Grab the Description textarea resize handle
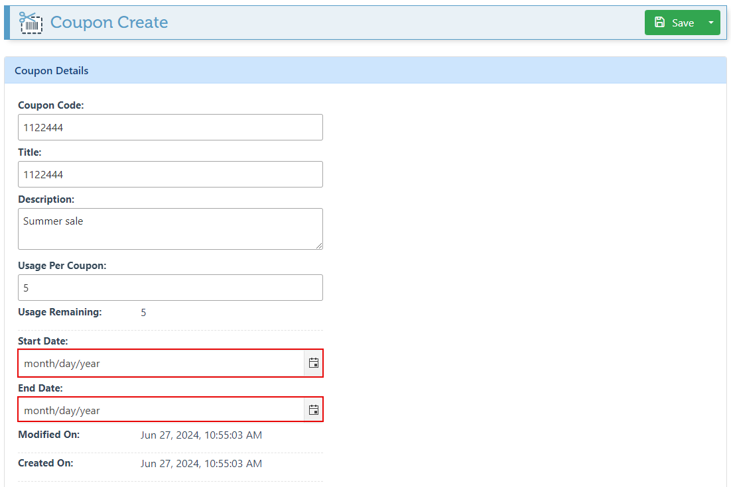Screen dimensions: 731x487 319,246
